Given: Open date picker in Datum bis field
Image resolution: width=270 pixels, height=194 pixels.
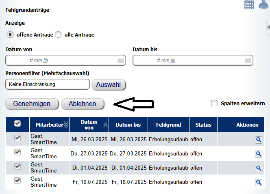Looking at the screenshot, I should tap(248, 60).
